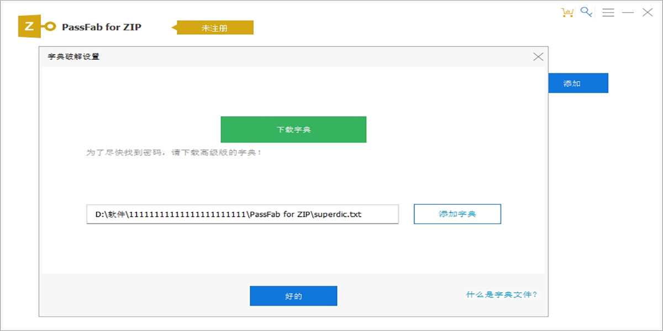Image resolution: width=663 pixels, height=331 pixels.
Task: Click the key register icon
Action: 586,12
